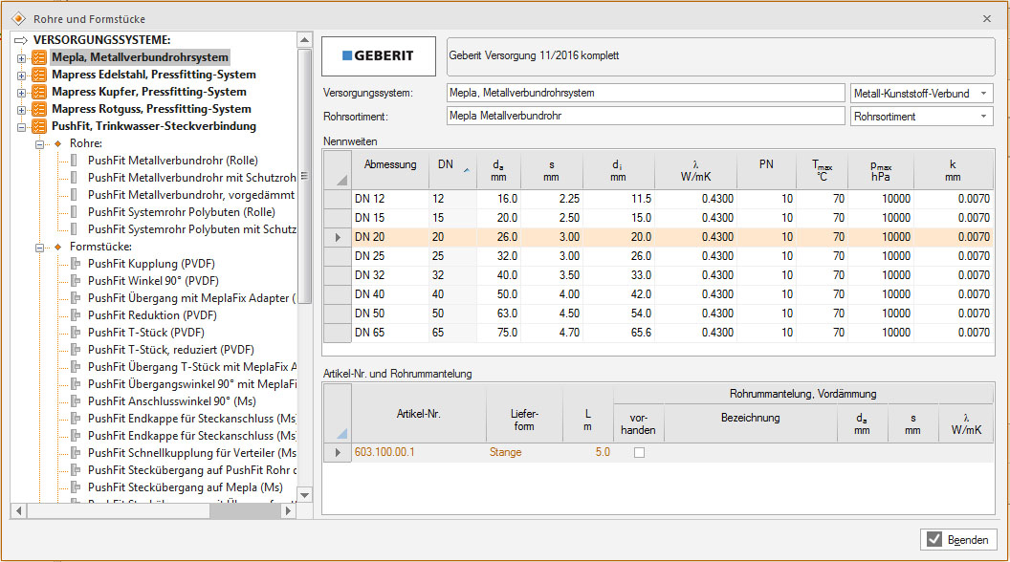Viewport: 1010px width, 562px height.
Task: Click the Rohrsortiment name input field
Action: (x=646, y=116)
